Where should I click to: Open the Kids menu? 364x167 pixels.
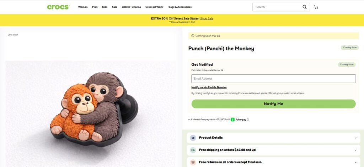pos(105,7)
